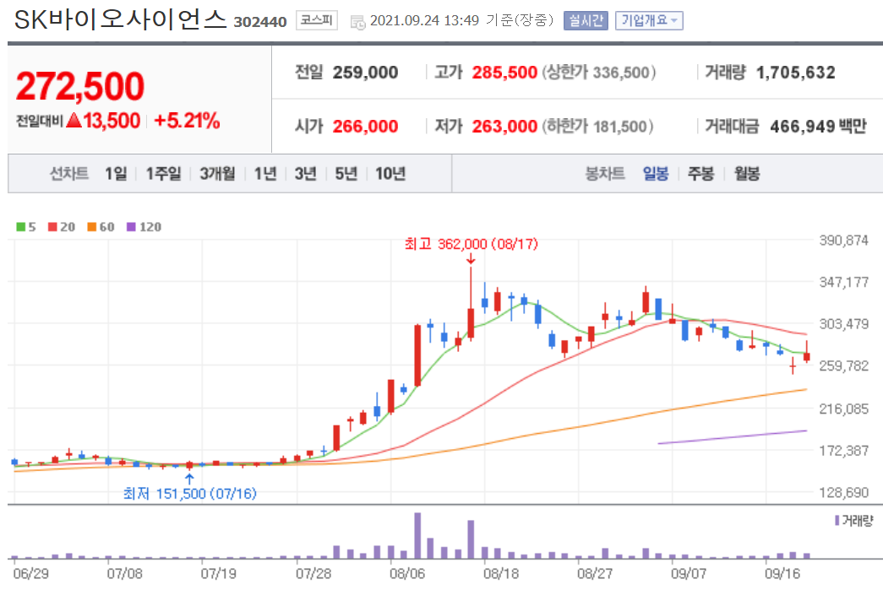Screen dimensions: 883x590
Task: Click the 259,782 price axis label
Action: (843, 366)
